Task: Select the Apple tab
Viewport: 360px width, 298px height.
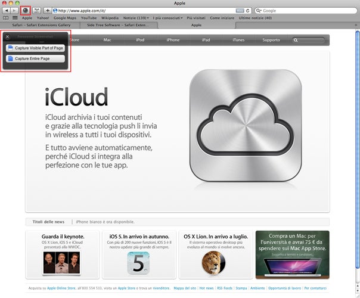Action: (196, 25)
